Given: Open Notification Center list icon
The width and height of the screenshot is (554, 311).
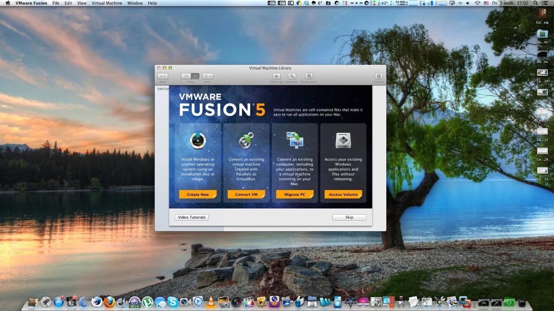Looking at the screenshot, I should pyautogui.click(x=545, y=3).
